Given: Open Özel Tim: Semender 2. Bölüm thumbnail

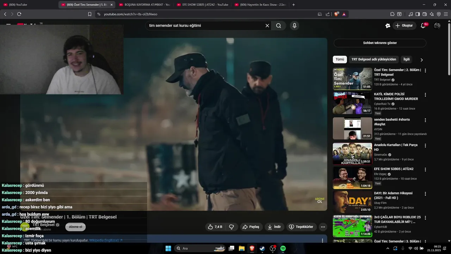Looking at the screenshot, I should point(352,79).
